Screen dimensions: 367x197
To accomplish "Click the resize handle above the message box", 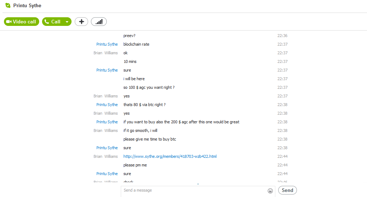I will pyautogui.click(x=198, y=184).
